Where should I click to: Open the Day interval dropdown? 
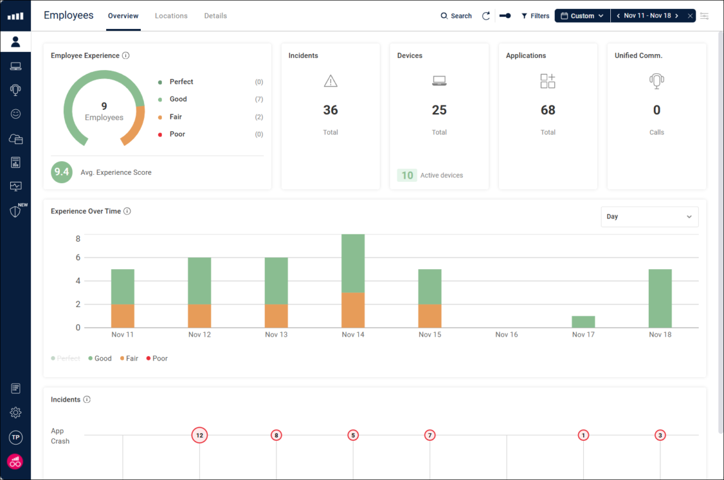coord(649,217)
